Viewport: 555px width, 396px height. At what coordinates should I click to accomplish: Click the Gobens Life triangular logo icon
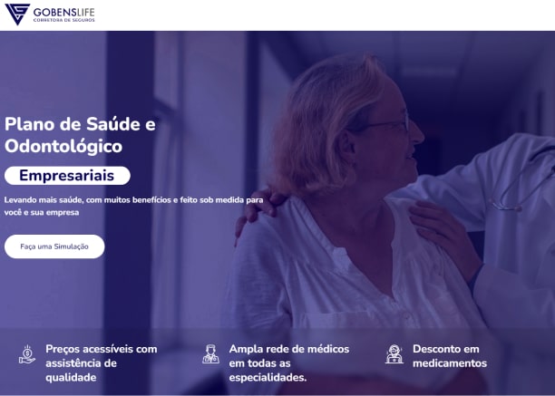17,14
